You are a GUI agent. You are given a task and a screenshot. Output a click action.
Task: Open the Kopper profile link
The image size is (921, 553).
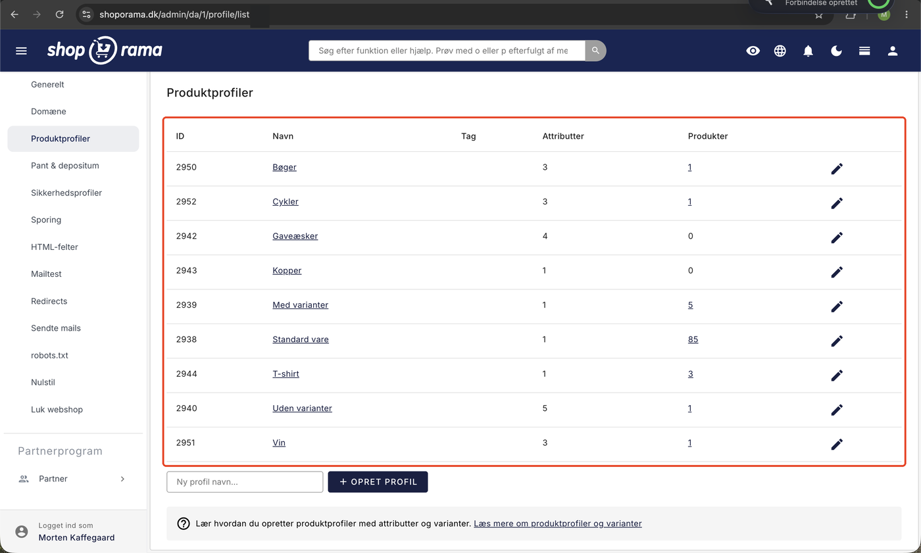coord(287,270)
